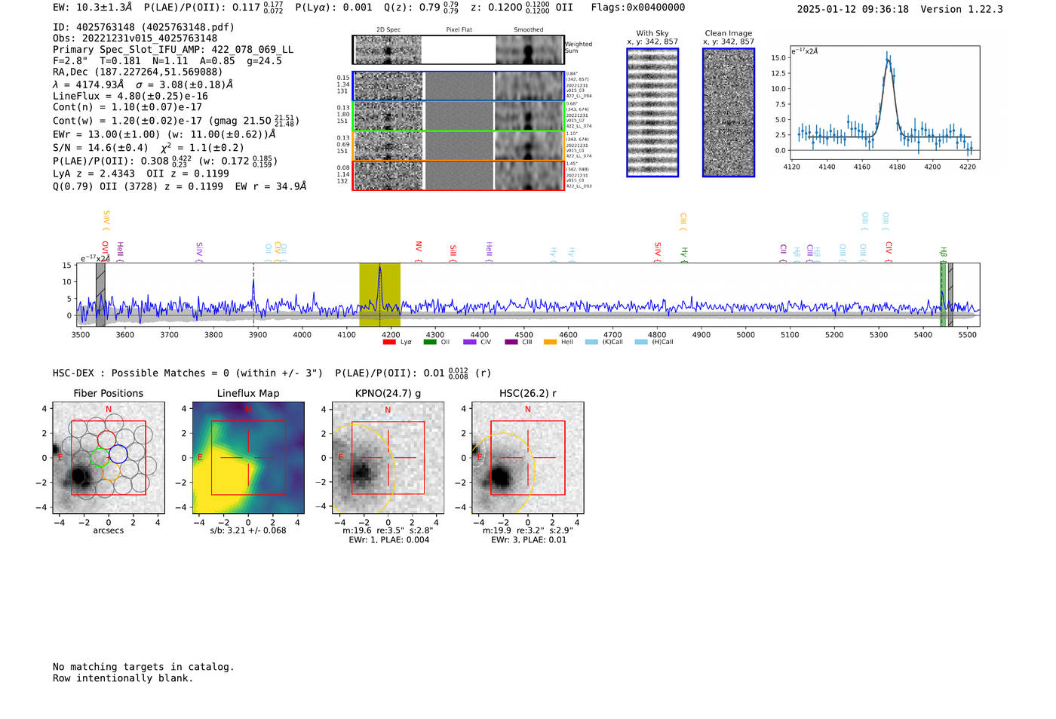Click Primary Spec_Slot_IFU_AMP text
Image resolution: width=1056 pixels, height=719 pixels.
click(173, 50)
